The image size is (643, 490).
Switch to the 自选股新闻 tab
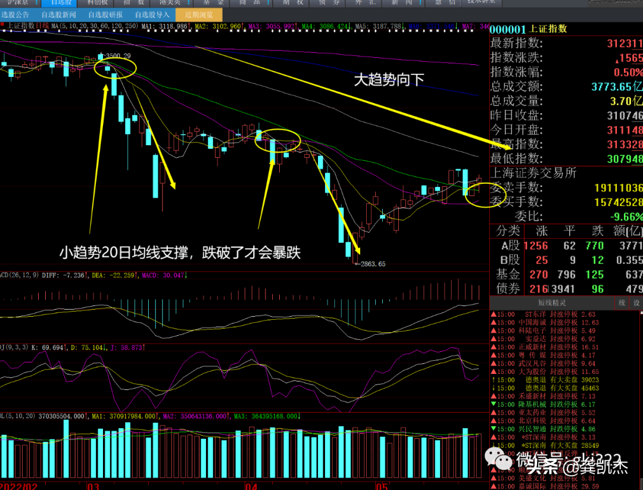tap(58, 15)
